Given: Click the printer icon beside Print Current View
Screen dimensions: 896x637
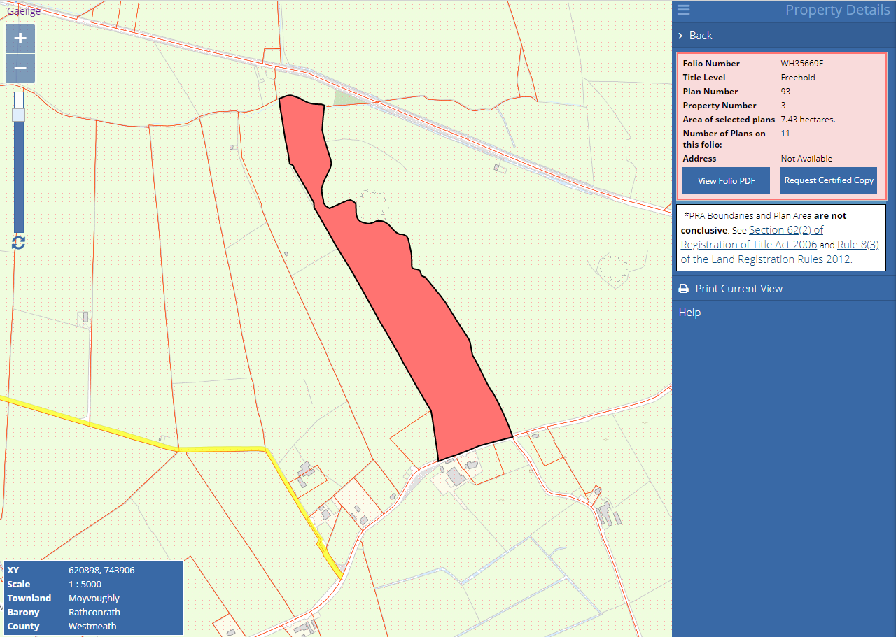Looking at the screenshot, I should (x=682, y=288).
